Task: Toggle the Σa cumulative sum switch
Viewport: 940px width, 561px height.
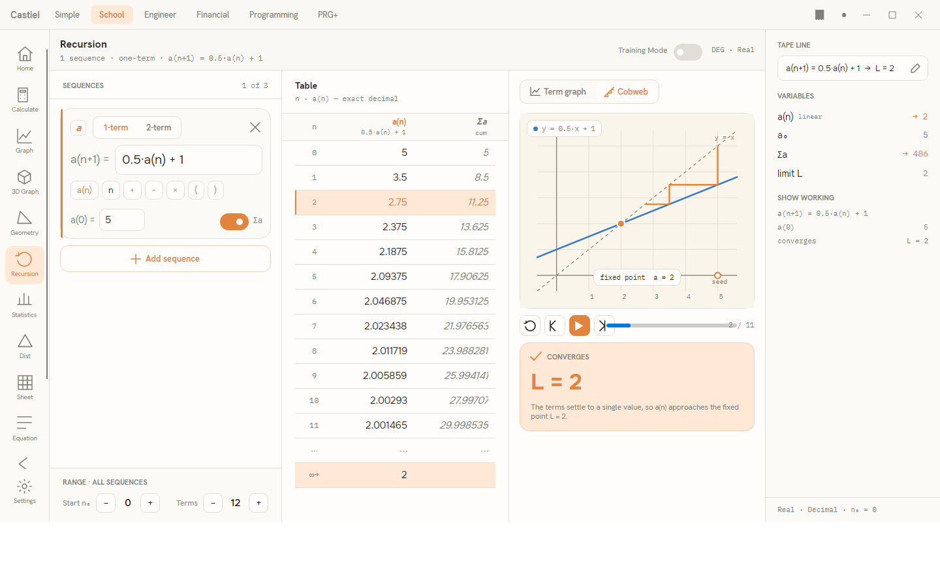Action: [x=234, y=222]
